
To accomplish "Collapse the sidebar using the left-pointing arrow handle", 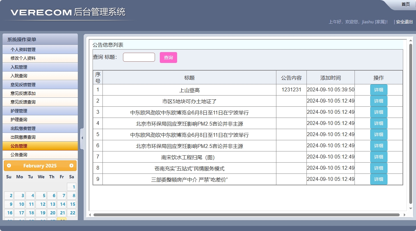I will pyautogui.click(x=82, y=137).
